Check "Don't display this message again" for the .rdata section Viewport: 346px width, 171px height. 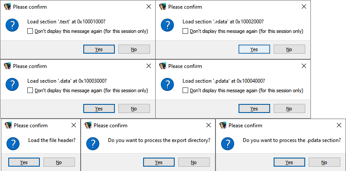[x=186, y=31]
